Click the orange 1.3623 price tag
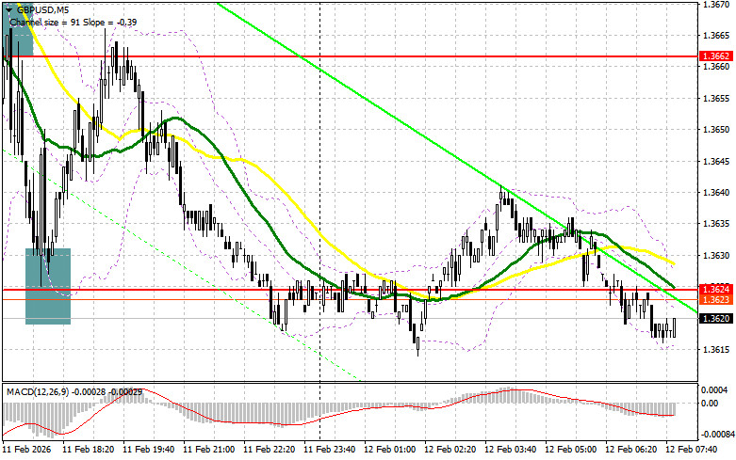Viewport: 736px width, 460px height. click(x=715, y=299)
